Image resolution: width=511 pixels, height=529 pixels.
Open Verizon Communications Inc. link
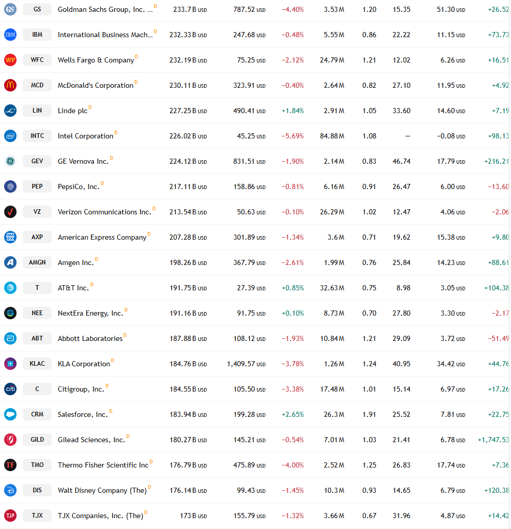click(x=104, y=212)
